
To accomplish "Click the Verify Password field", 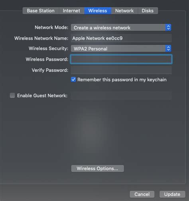I will pyautogui.click(x=121, y=70).
